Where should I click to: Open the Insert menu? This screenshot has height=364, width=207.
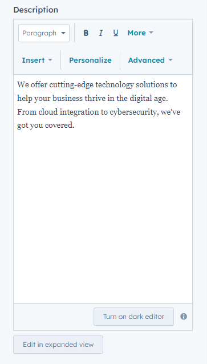pyautogui.click(x=37, y=60)
